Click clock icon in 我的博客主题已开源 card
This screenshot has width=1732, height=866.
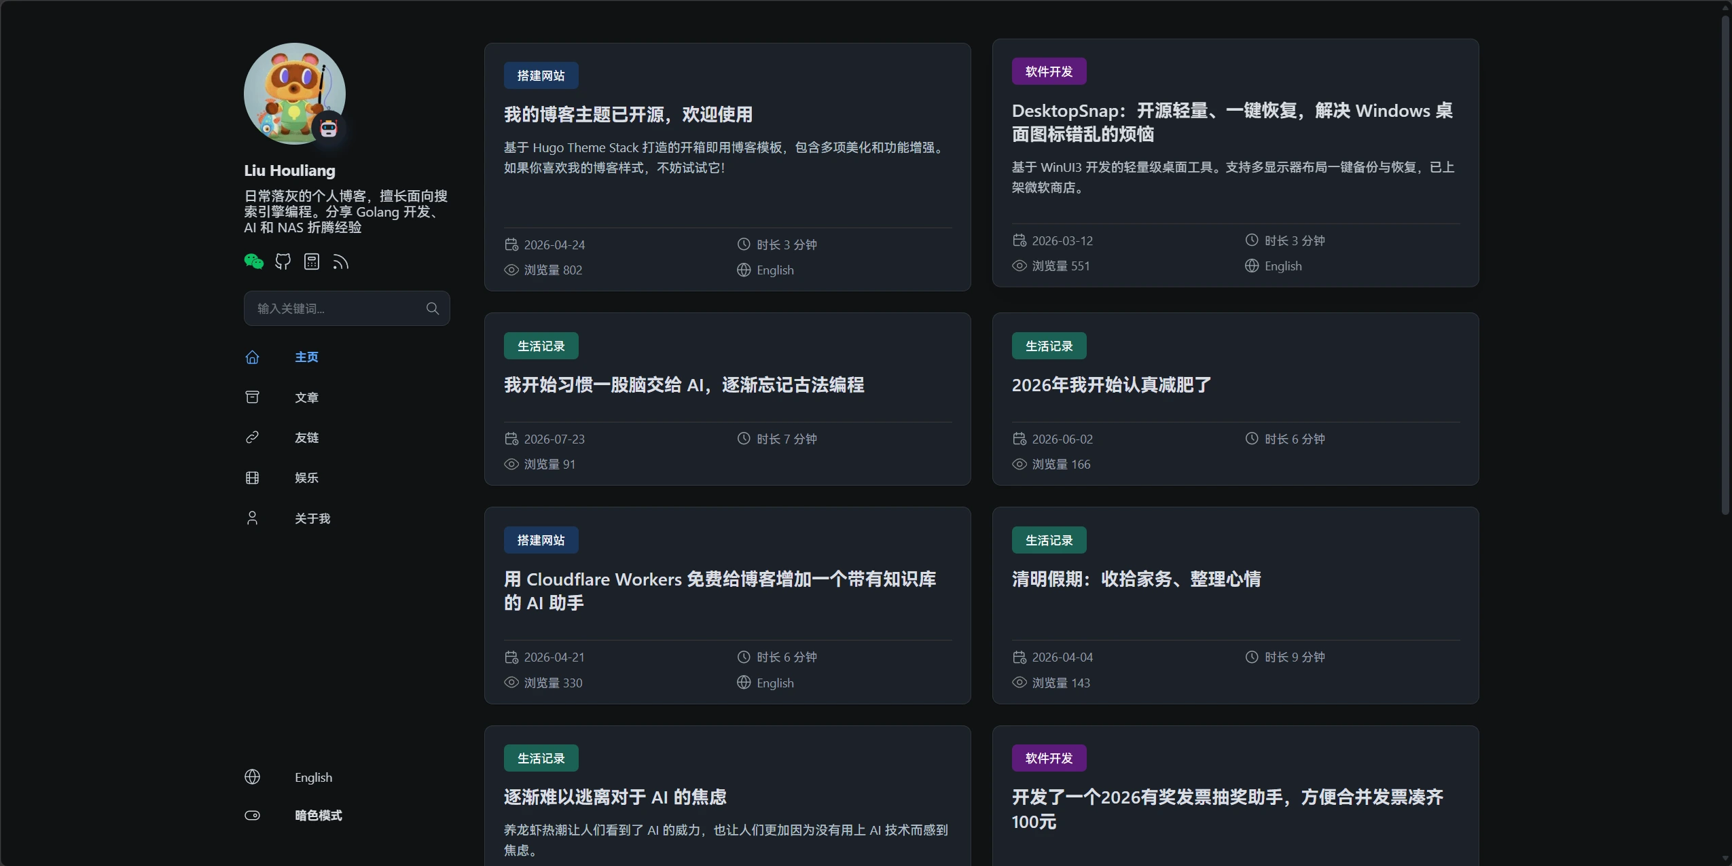(x=744, y=245)
